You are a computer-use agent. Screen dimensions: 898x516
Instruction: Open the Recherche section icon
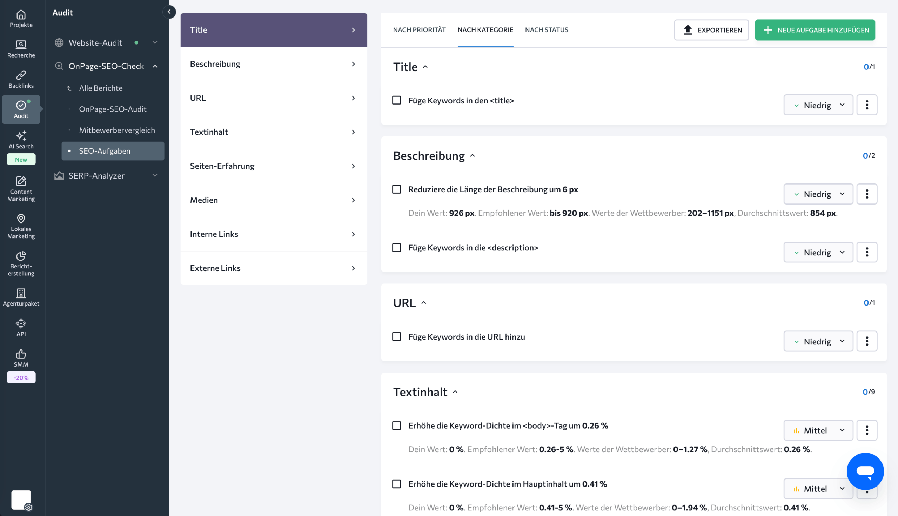[x=21, y=45]
